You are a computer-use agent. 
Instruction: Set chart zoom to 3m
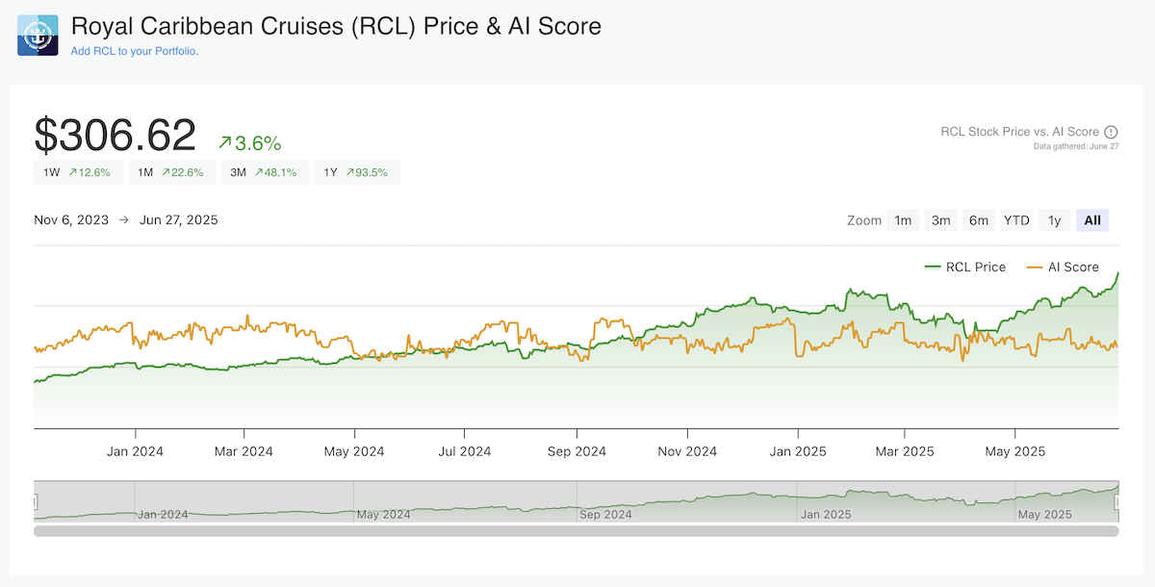tap(940, 220)
